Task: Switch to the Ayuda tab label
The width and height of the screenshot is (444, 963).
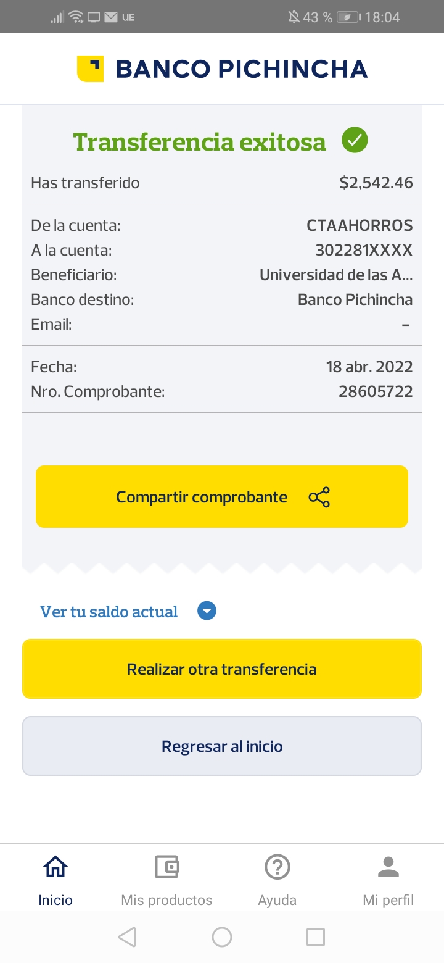Action: (277, 900)
